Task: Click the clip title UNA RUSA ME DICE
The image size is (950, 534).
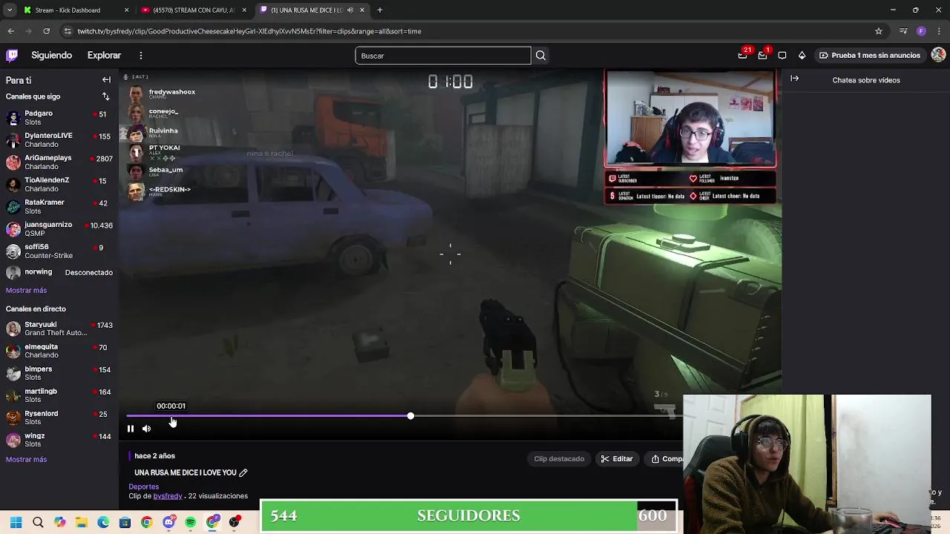Action: pyautogui.click(x=185, y=472)
